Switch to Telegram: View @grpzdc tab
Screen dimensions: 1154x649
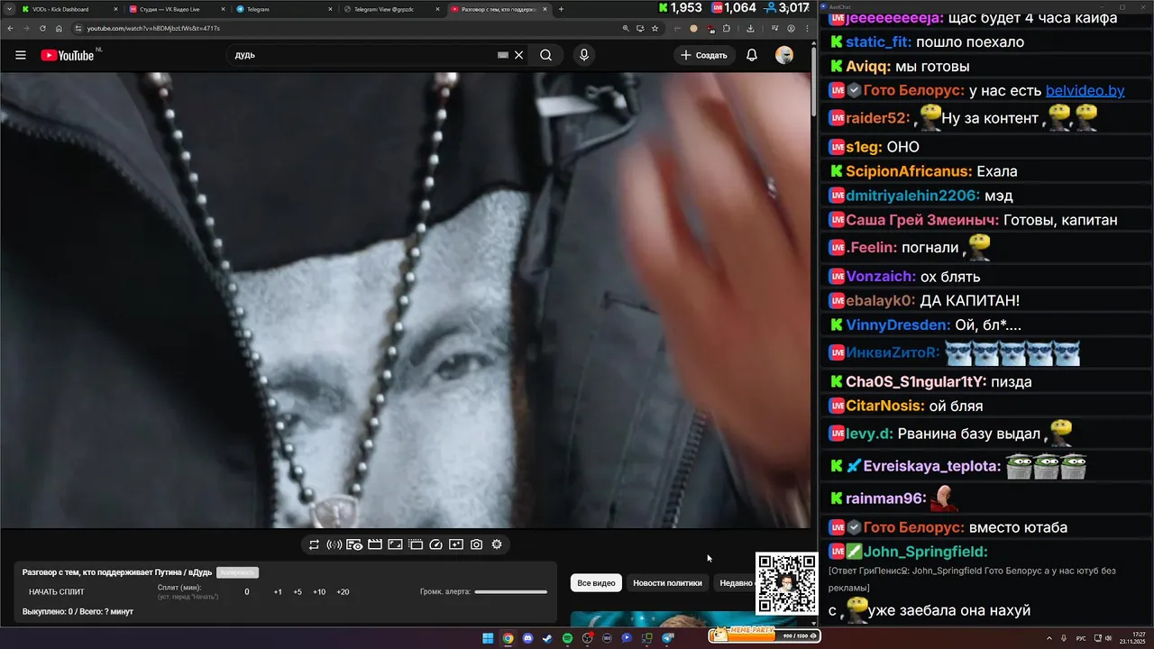tap(390, 9)
